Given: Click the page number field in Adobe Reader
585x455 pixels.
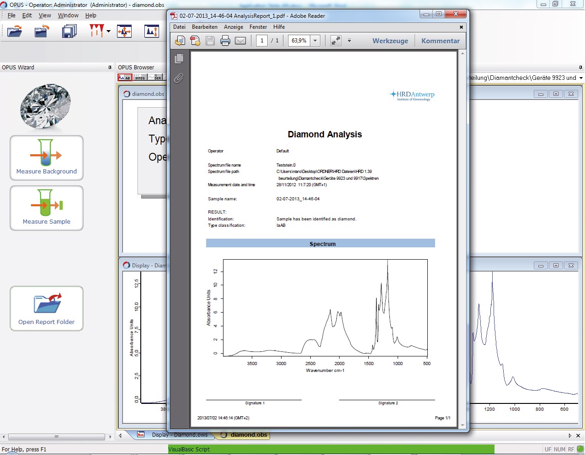Looking at the screenshot, I should [262, 41].
